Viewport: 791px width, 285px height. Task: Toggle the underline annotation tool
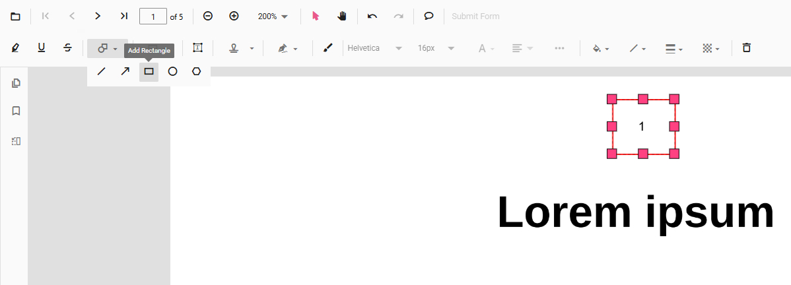coord(42,48)
